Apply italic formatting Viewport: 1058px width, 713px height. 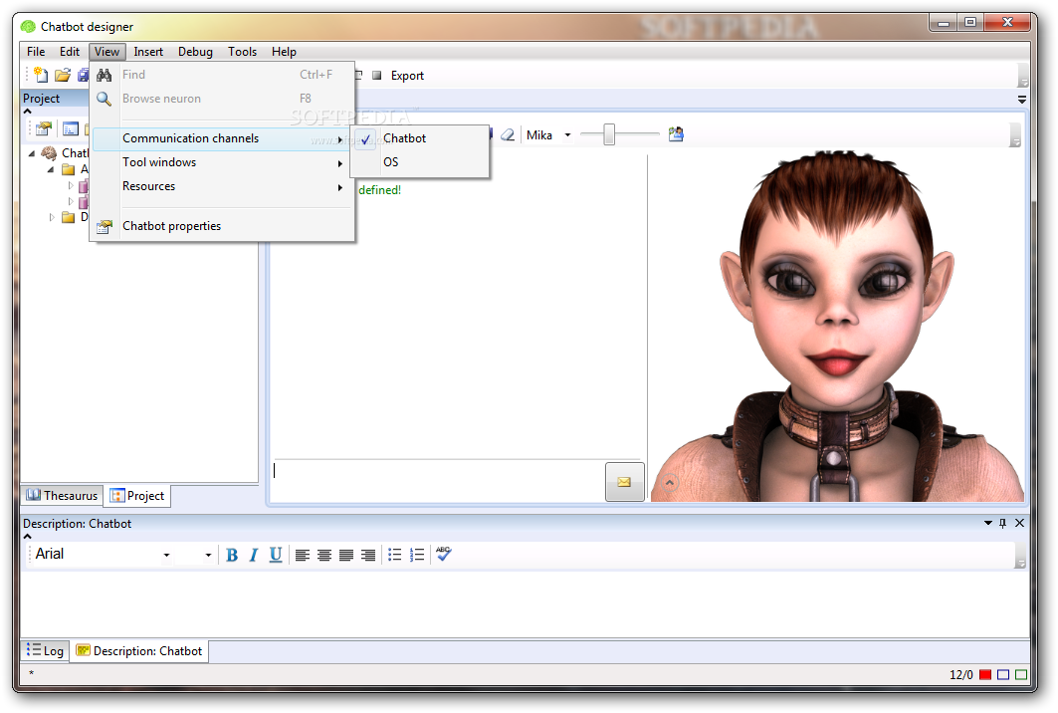pos(254,555)
